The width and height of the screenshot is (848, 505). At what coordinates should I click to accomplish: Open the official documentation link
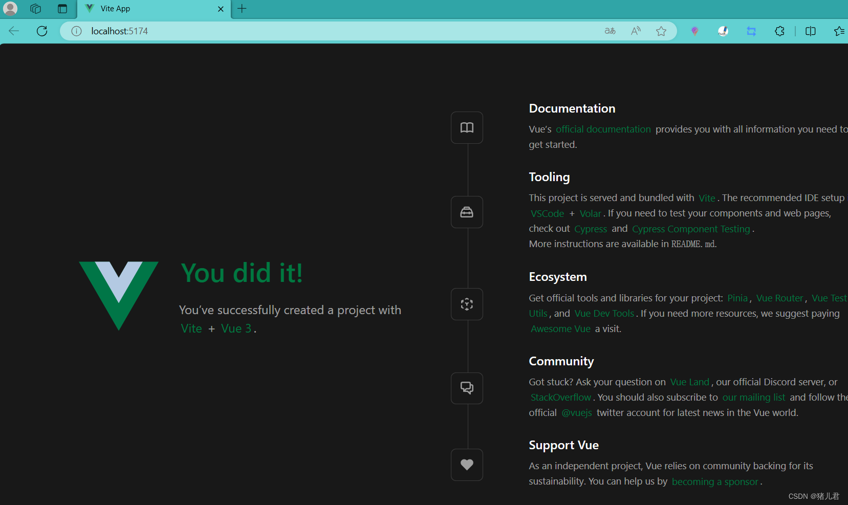603,129
